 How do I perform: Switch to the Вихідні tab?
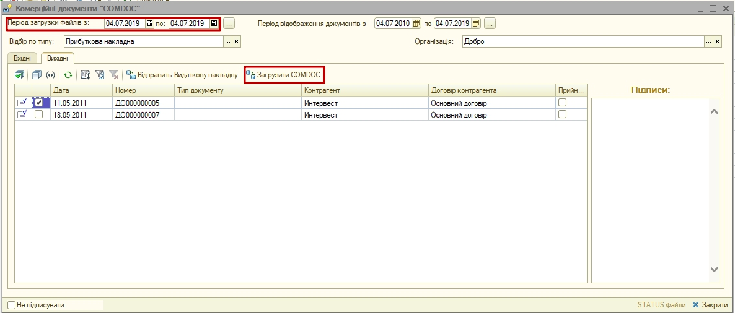57,58
